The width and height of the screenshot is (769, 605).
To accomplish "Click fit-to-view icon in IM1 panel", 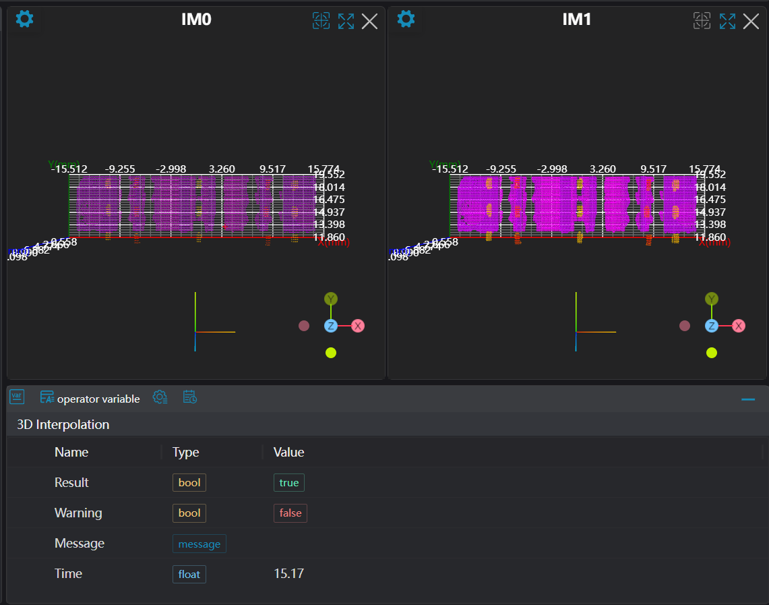I will tap(702, 21).
